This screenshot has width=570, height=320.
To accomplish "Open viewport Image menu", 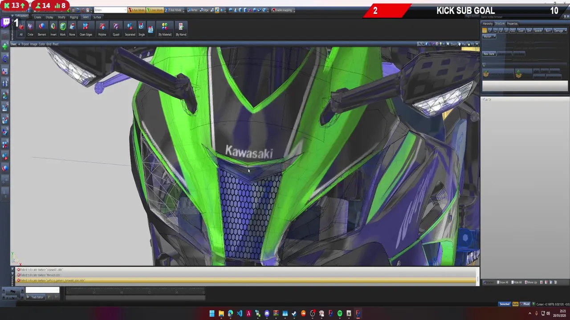I will click(x=34, y=44).
